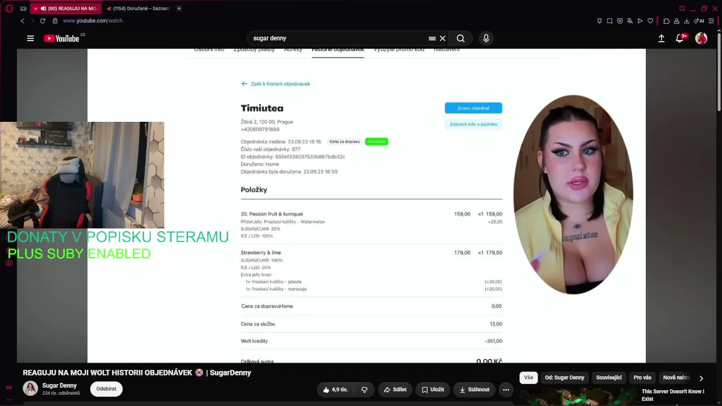Open the YouTube guide hamburger menu

(30, 38)
